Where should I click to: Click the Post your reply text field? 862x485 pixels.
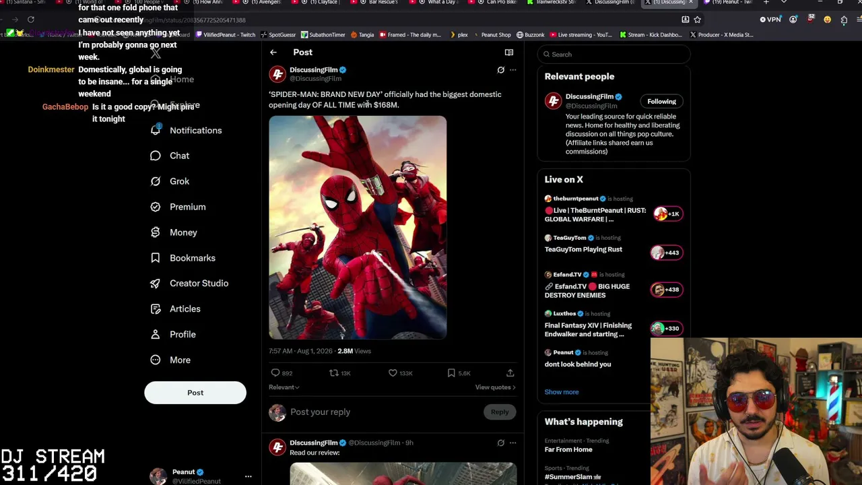[x=385, y=412]
